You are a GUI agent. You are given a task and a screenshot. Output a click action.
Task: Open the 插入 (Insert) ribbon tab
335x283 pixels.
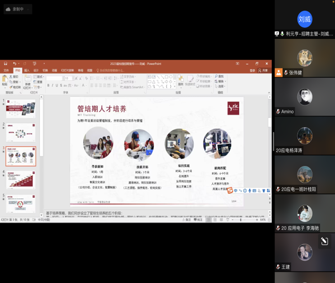point(27,70)
